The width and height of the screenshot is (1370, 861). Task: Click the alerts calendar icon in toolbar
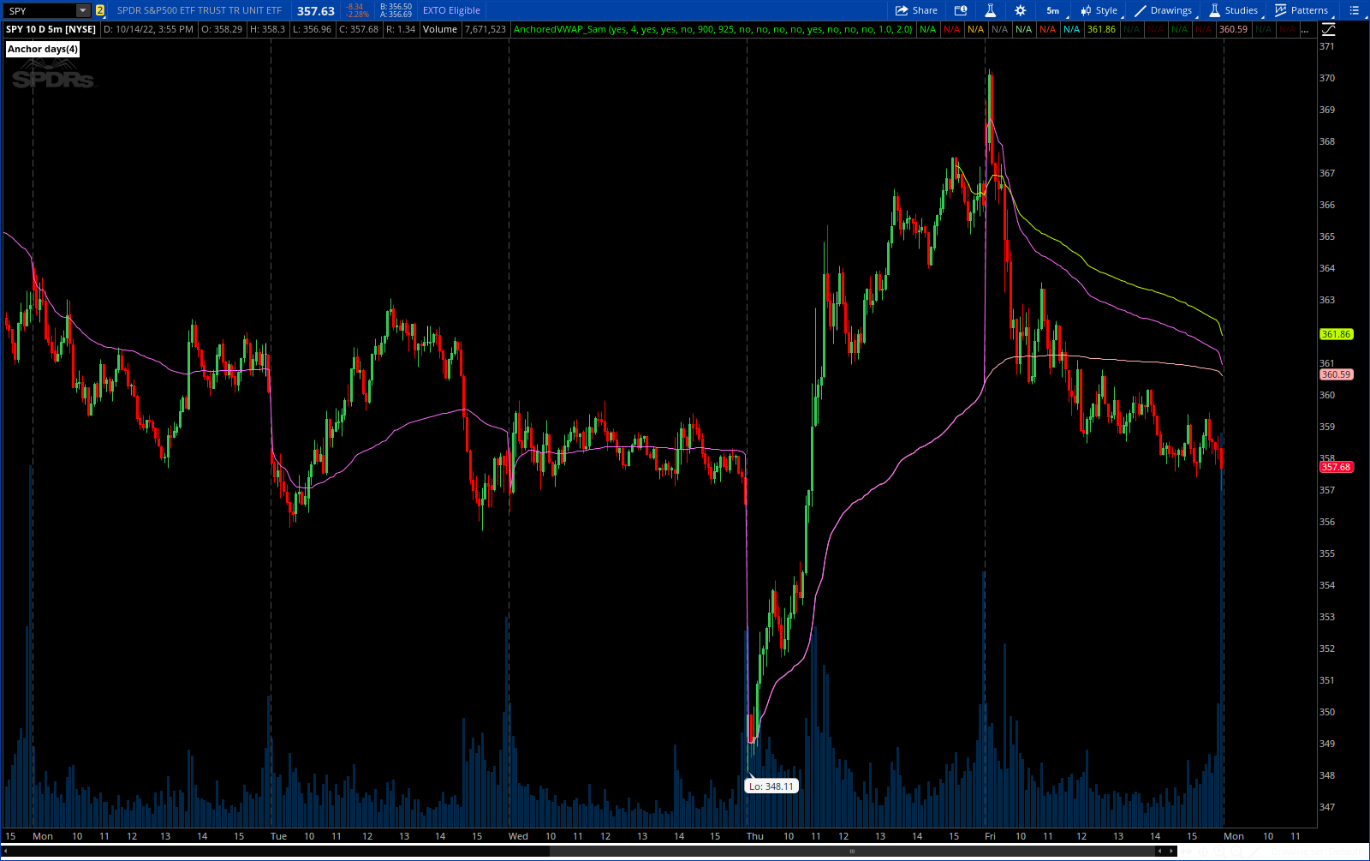click(x=961, y=10)
